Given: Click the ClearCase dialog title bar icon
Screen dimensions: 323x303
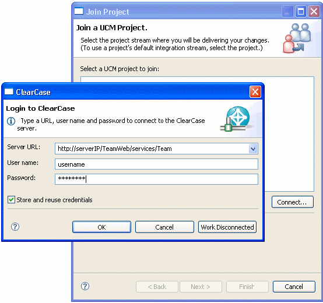Looking at the screenshot, I should (9, 91).
